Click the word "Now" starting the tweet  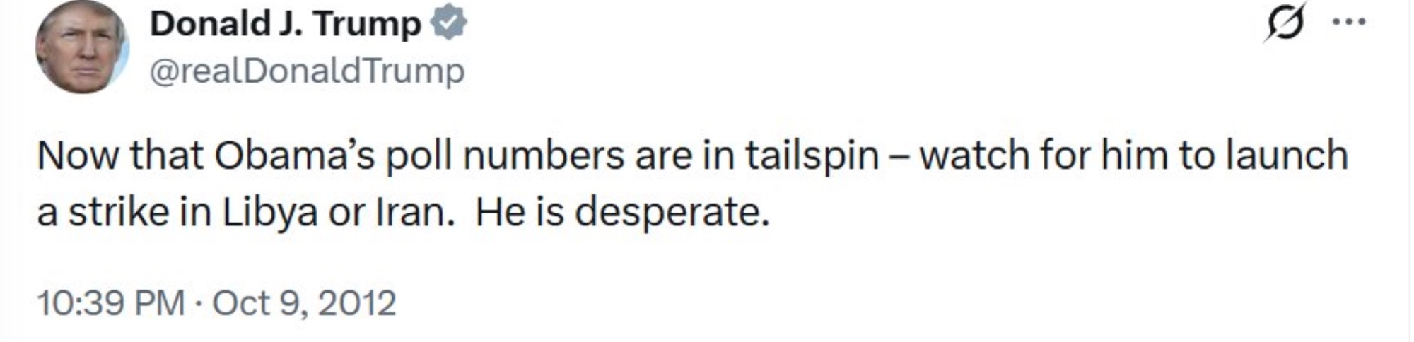[x=78, y=155]
